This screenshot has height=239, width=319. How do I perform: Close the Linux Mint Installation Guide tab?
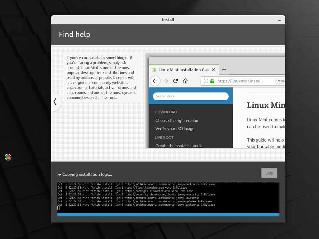click(213, 70)
